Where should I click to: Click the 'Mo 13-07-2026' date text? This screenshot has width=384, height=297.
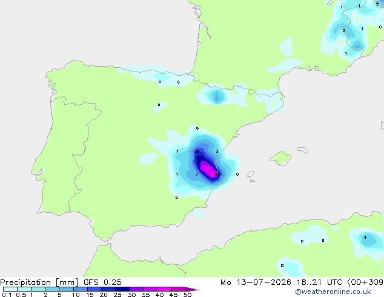coord(256,282)
